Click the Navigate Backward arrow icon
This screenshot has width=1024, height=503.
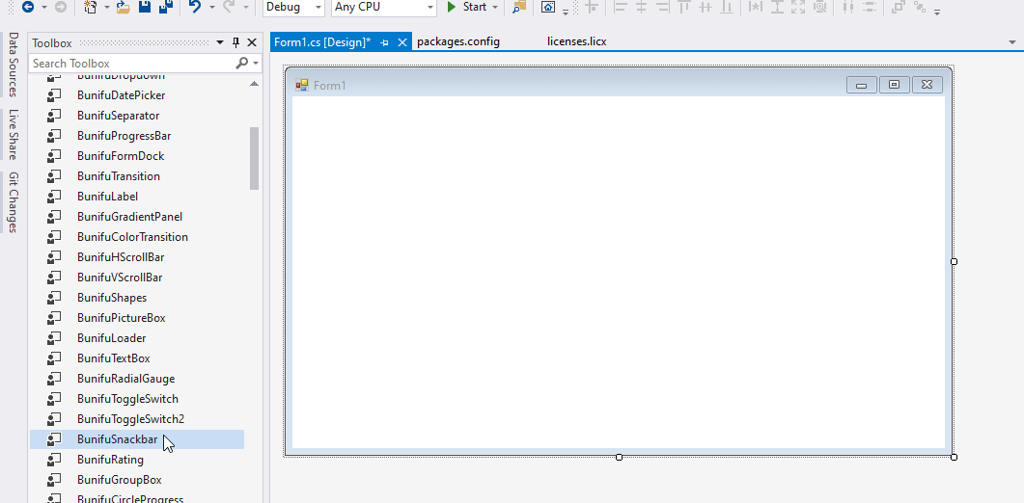[x=27, y=7]
